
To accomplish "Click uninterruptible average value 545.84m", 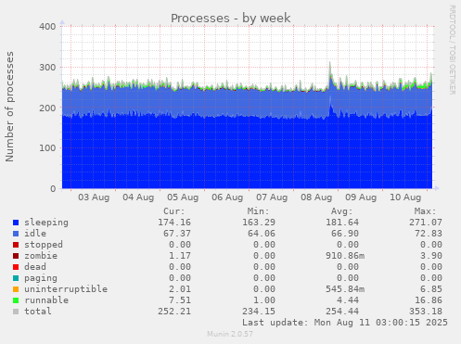I will pyautogui.click(x=345, y=289).
